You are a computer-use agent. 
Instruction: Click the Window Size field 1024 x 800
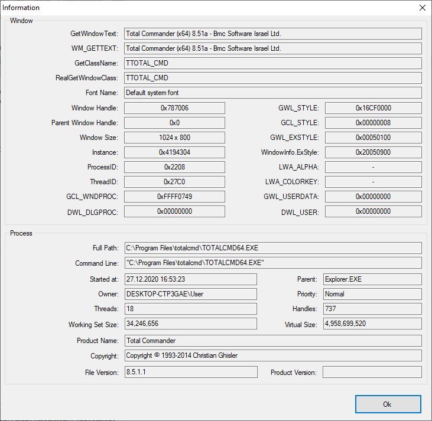tap(174, 138)
